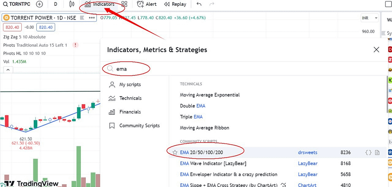Click the undo arrow icon
The image size is (392, 187).
coord(199,4)
